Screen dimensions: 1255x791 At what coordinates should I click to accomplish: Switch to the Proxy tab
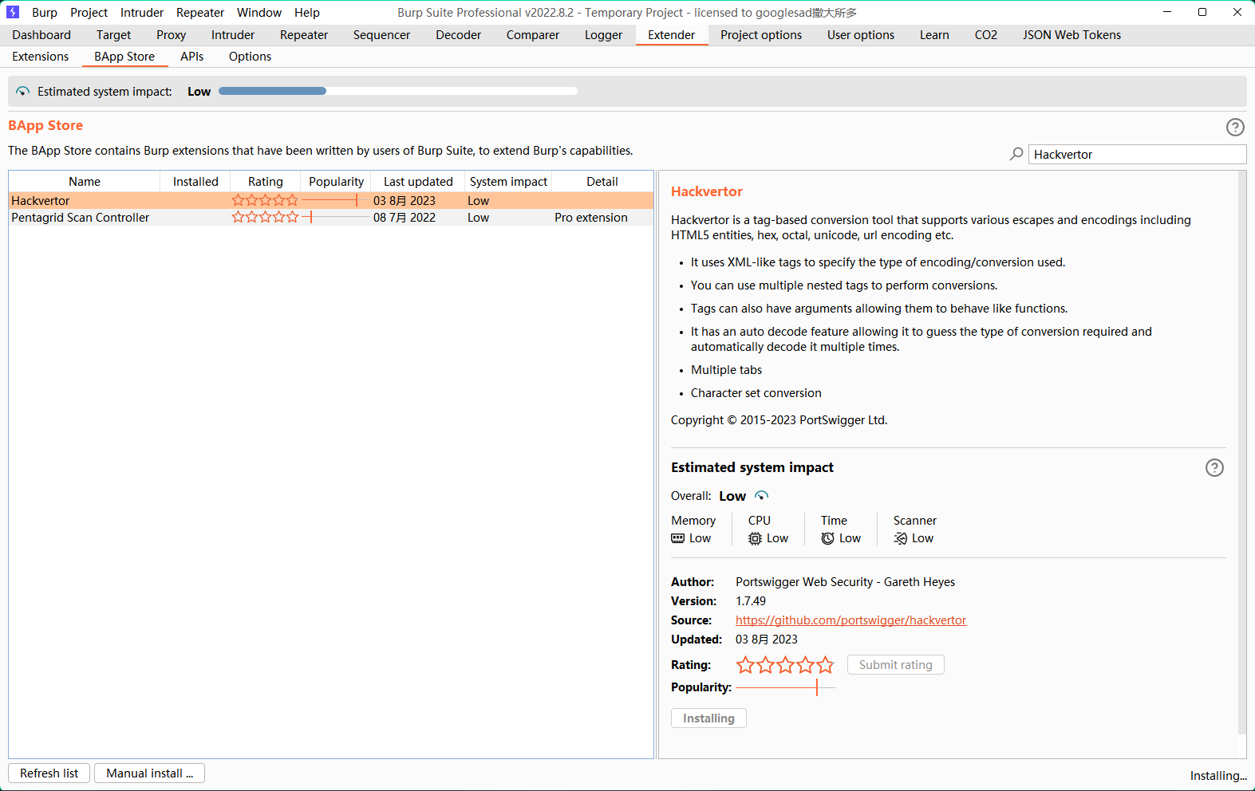click(x=171, y=35)
